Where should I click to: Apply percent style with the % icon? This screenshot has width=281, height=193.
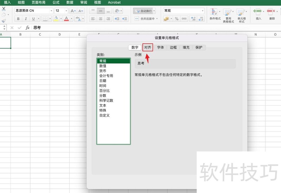176,19
